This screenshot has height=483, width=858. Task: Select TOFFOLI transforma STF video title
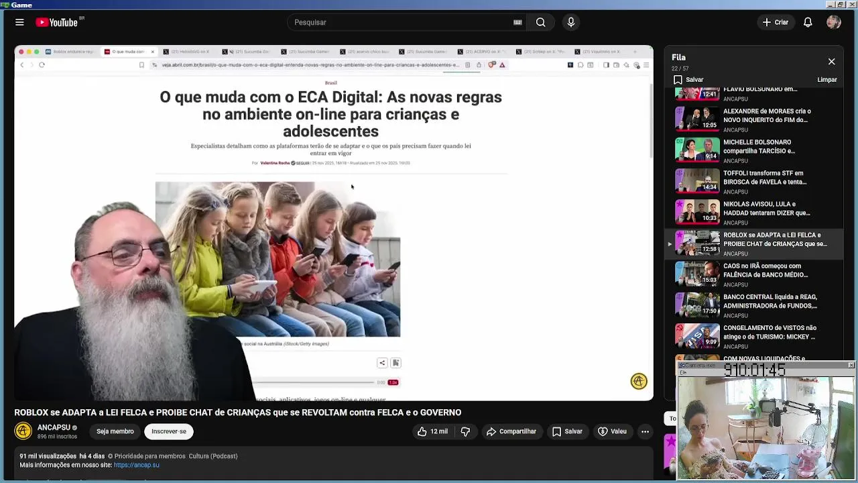(765, 177)
